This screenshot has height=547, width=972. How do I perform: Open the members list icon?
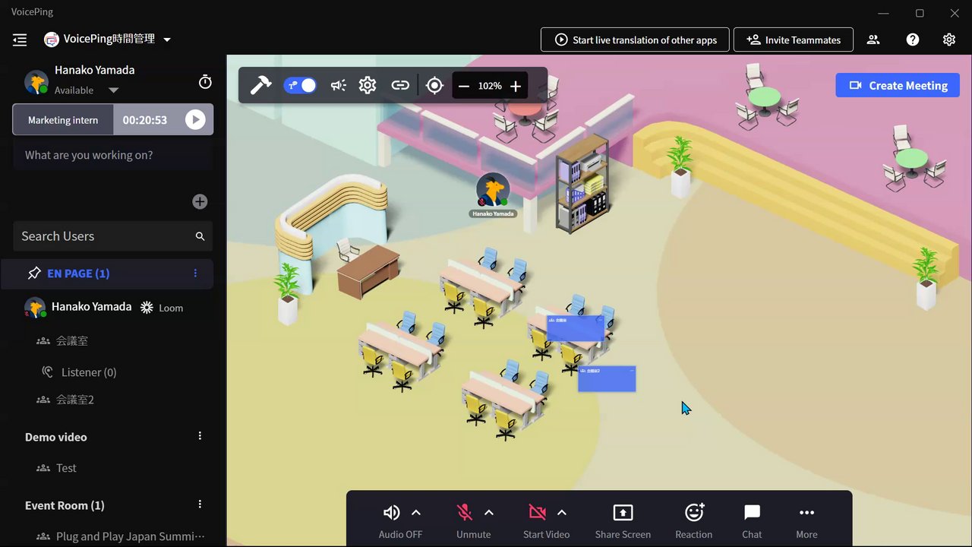[873, 40]
